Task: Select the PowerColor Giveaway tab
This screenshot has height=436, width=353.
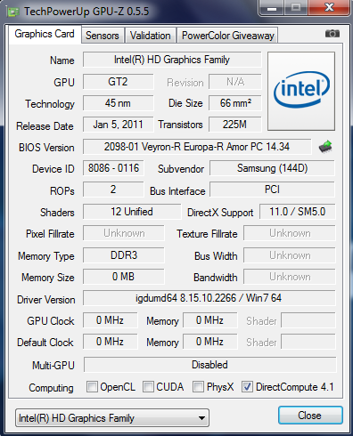Action: click(x=227, y=36)
